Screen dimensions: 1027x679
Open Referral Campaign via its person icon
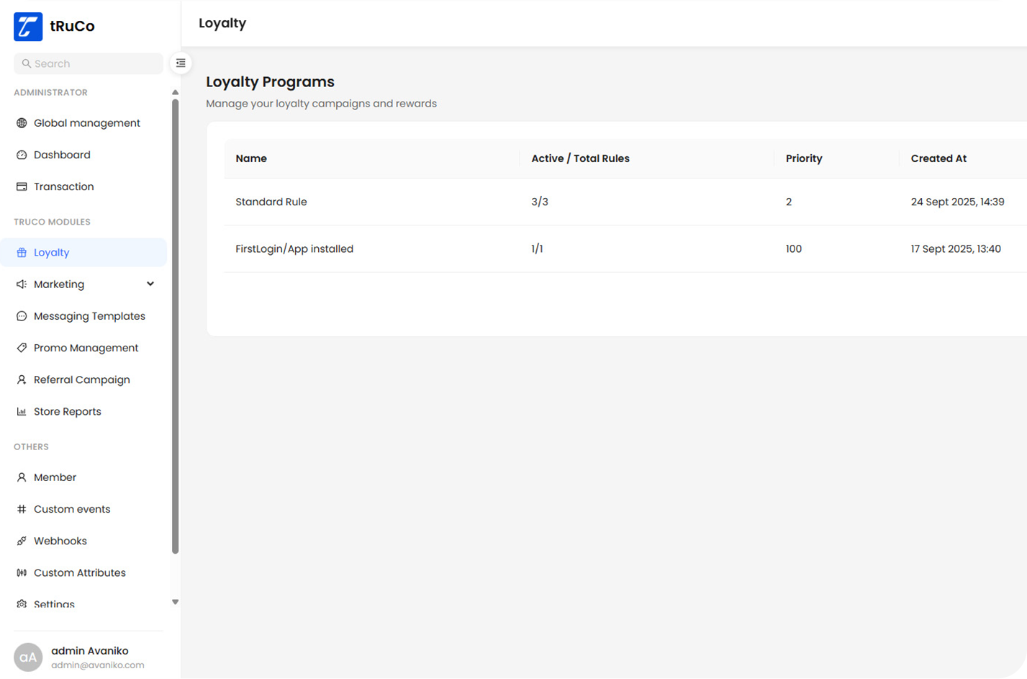click(x=22, y=379)
